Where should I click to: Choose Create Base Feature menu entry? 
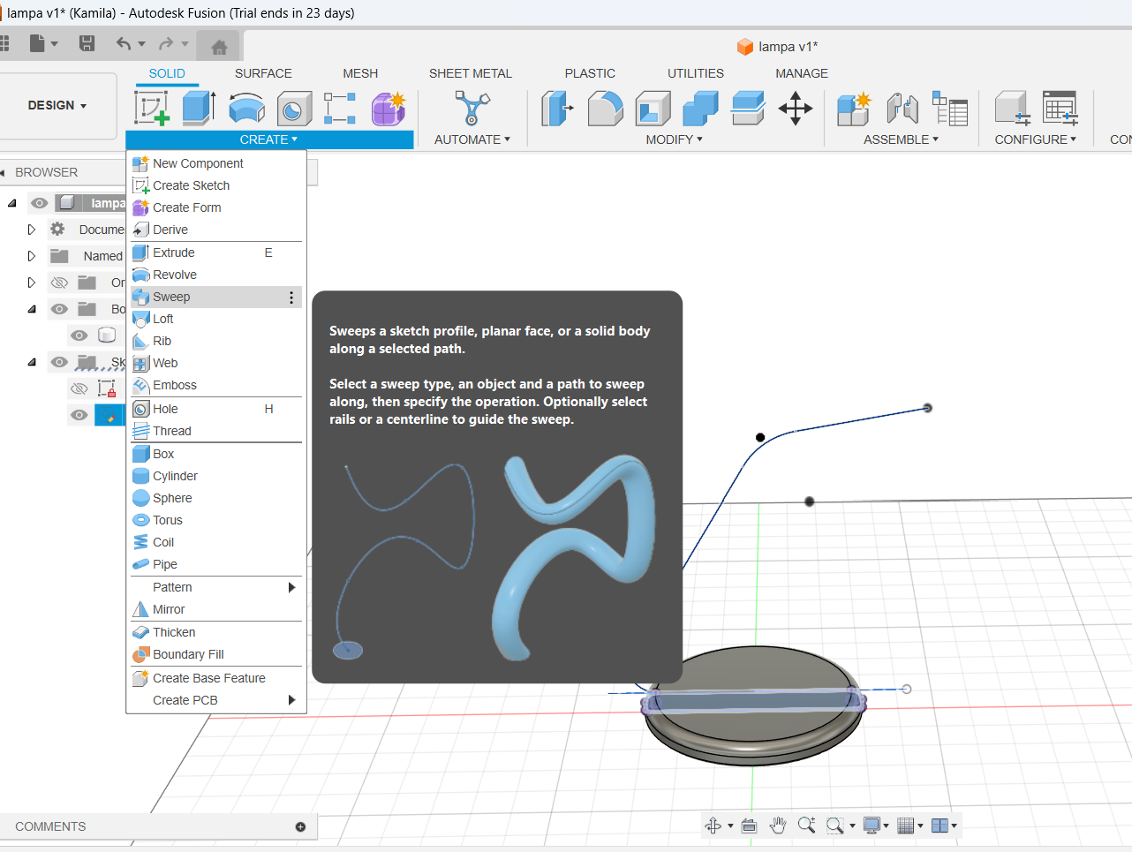coord(216,678)
